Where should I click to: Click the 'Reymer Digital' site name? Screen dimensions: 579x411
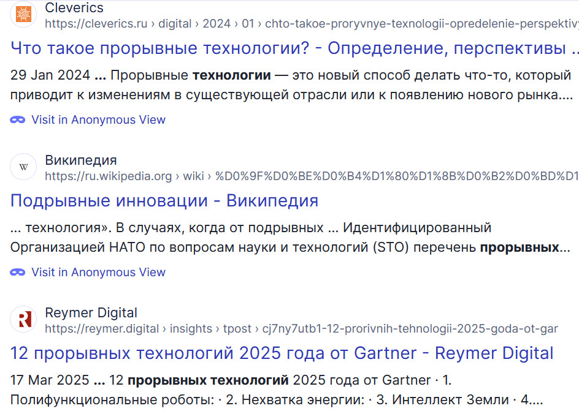point(91,313)
